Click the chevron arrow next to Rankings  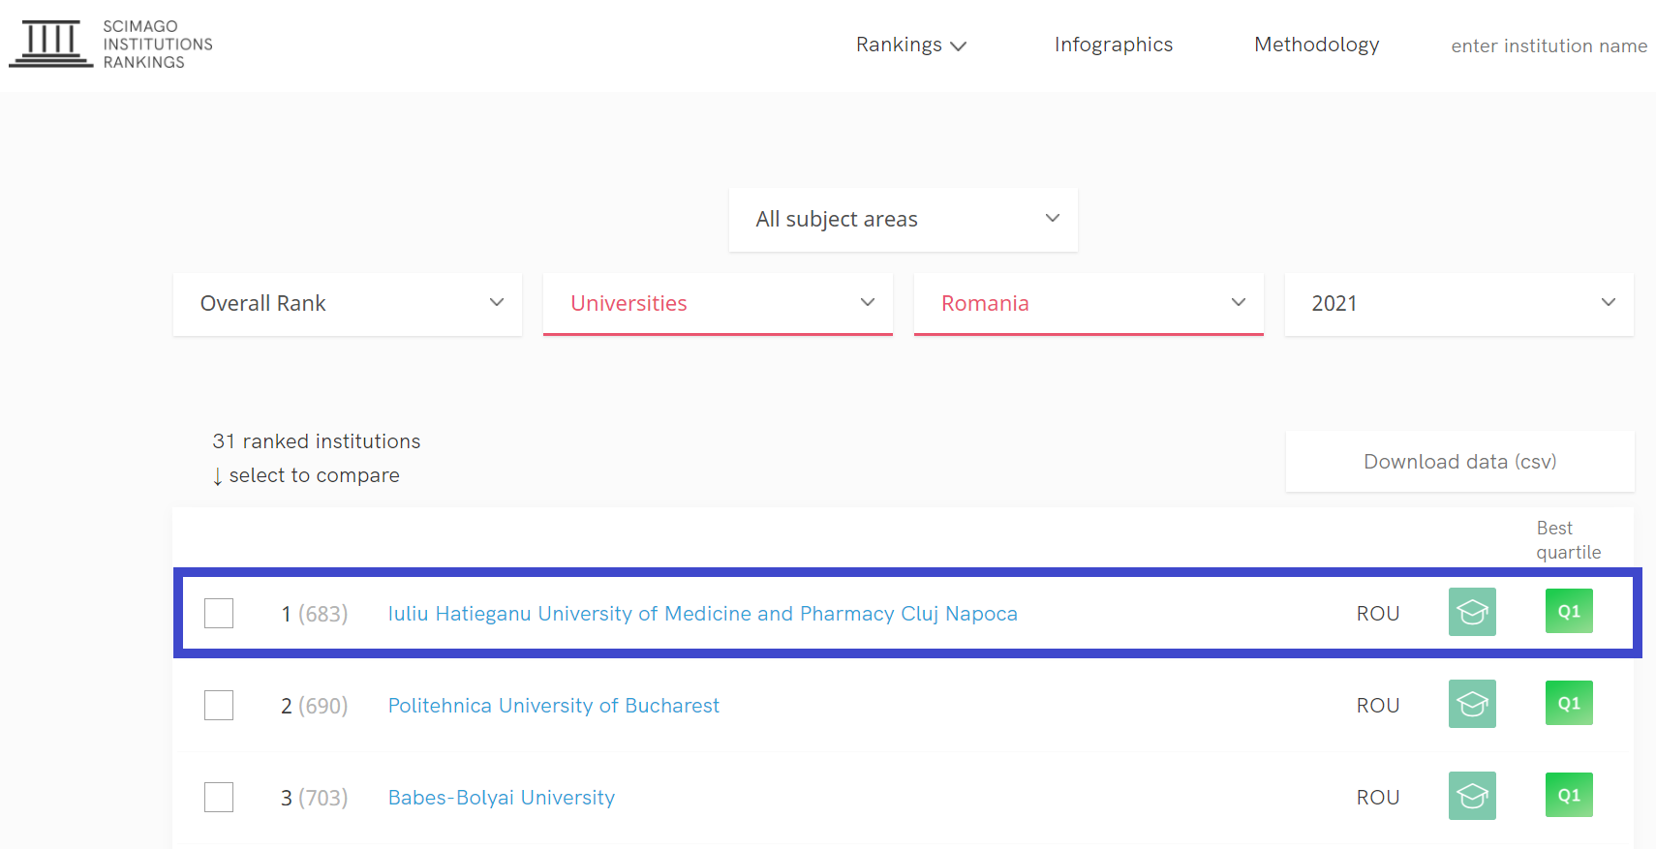pos(959,46)
